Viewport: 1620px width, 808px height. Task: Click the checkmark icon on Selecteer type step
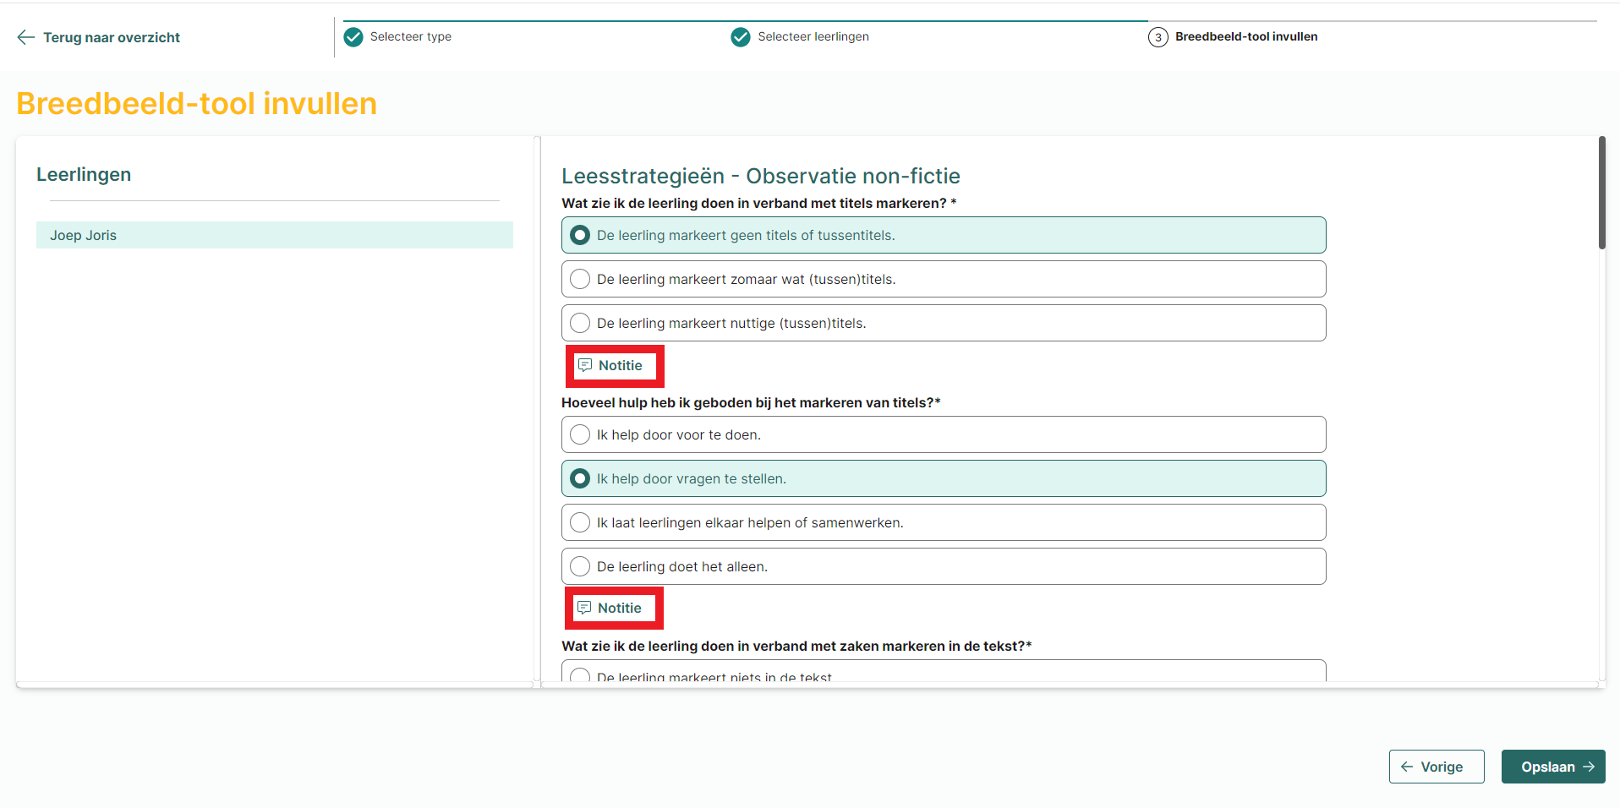353,36
